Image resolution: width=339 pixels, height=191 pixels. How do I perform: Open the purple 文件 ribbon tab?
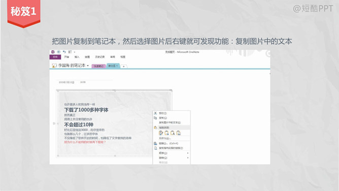55,57
